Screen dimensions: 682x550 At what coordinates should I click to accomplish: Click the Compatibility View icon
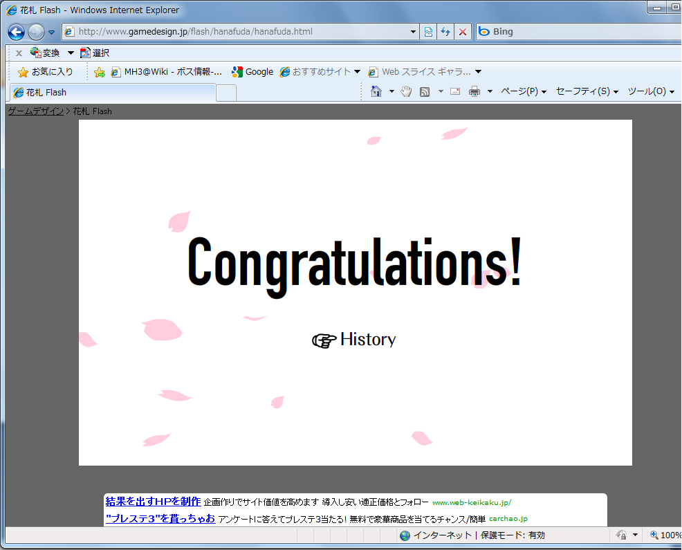point(429,32)
